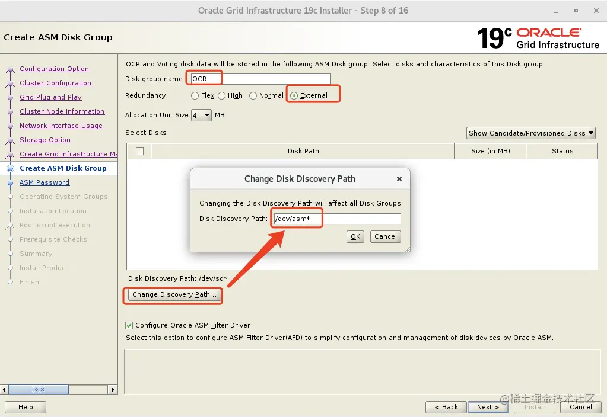Click the sidebar horizontal scrollbar thumb

click(39, 390)
